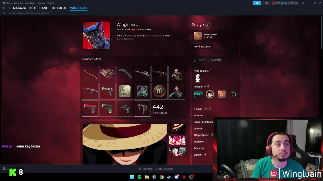Select the holo signature sticker item
323x181 pixels.
(x=142, y=91)
